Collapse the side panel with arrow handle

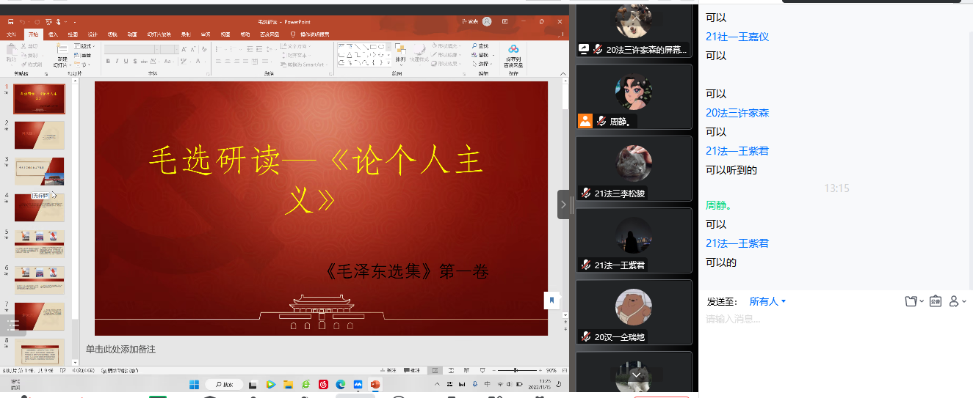pyautogui.click(x=563, y=204)
